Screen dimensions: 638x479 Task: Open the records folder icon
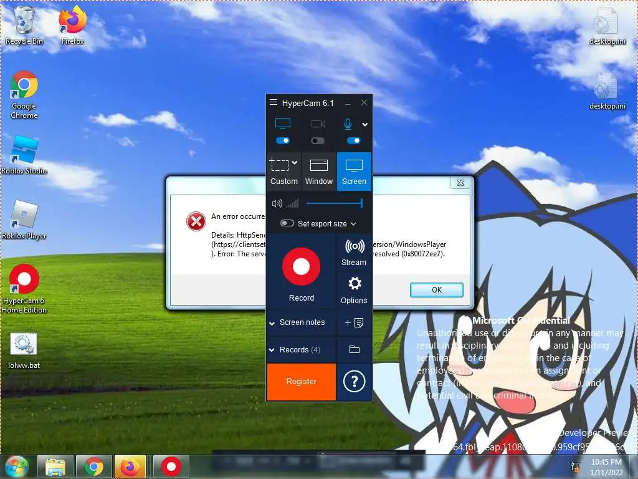click(355, 349)
